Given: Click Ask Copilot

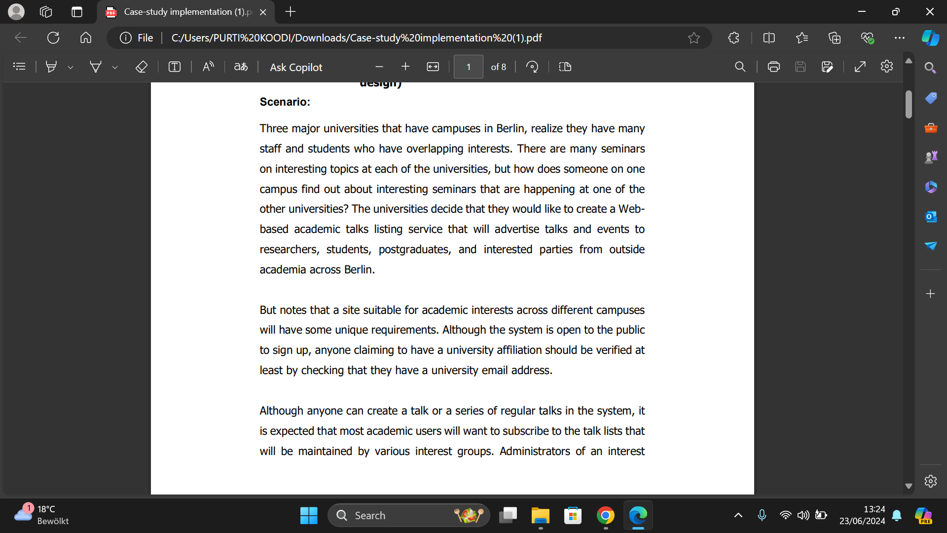Looking at the screenshot, I should point(295,67).
